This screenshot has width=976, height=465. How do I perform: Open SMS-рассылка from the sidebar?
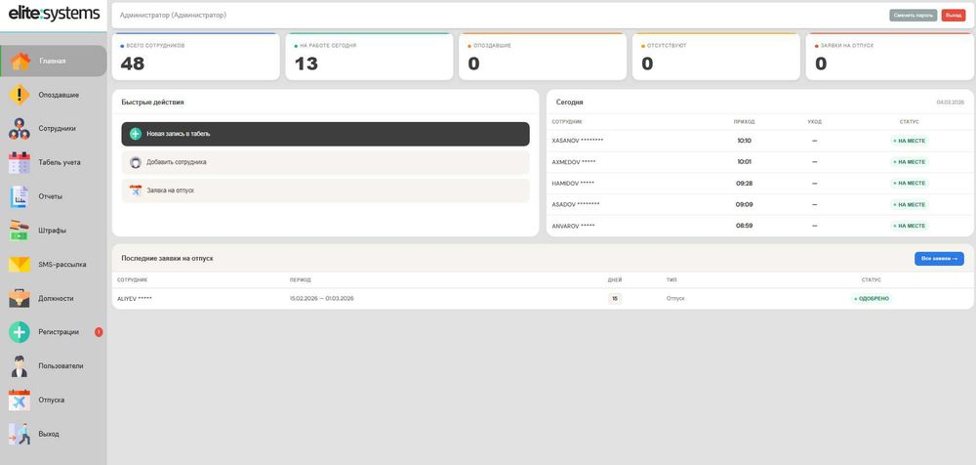point(54,265)
